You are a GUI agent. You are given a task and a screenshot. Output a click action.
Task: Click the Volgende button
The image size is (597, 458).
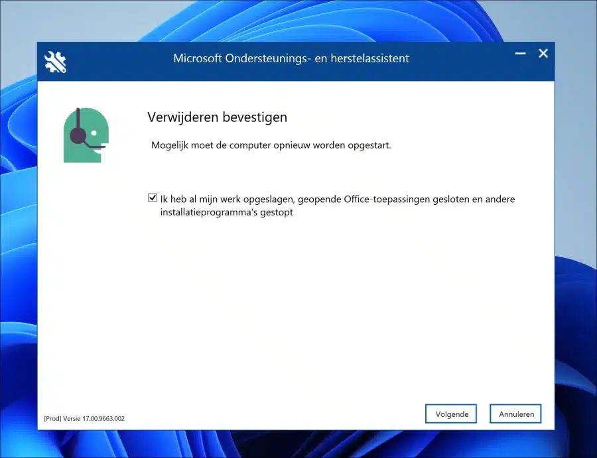[x=451, y=414]
